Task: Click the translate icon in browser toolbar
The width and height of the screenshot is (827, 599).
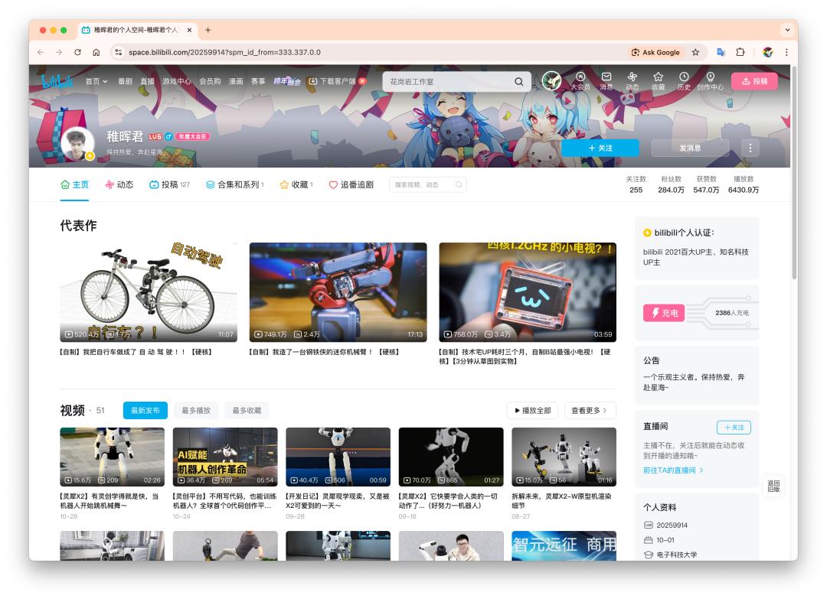Action: pos(721,52)
